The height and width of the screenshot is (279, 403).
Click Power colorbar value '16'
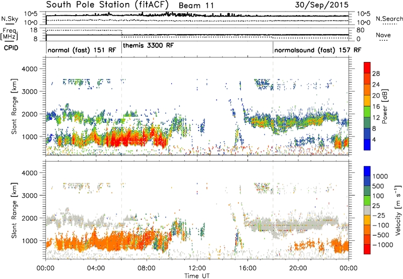(x=376, y=107)
